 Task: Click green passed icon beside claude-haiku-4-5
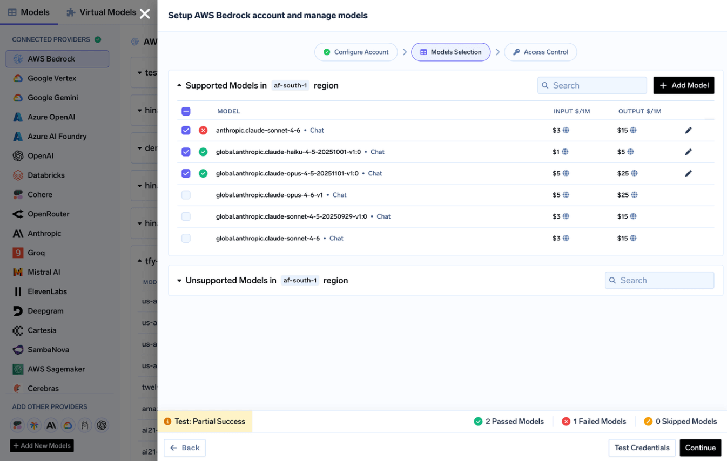click(x=203, y=152)
